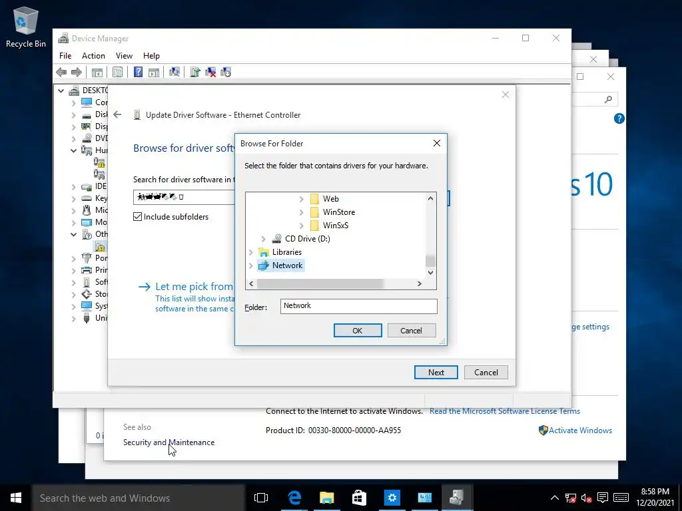Click Scan for hardware changes toolbar icon
Image resolution: width=682 pixels, height=511 pixels.
tap(174, 72)
